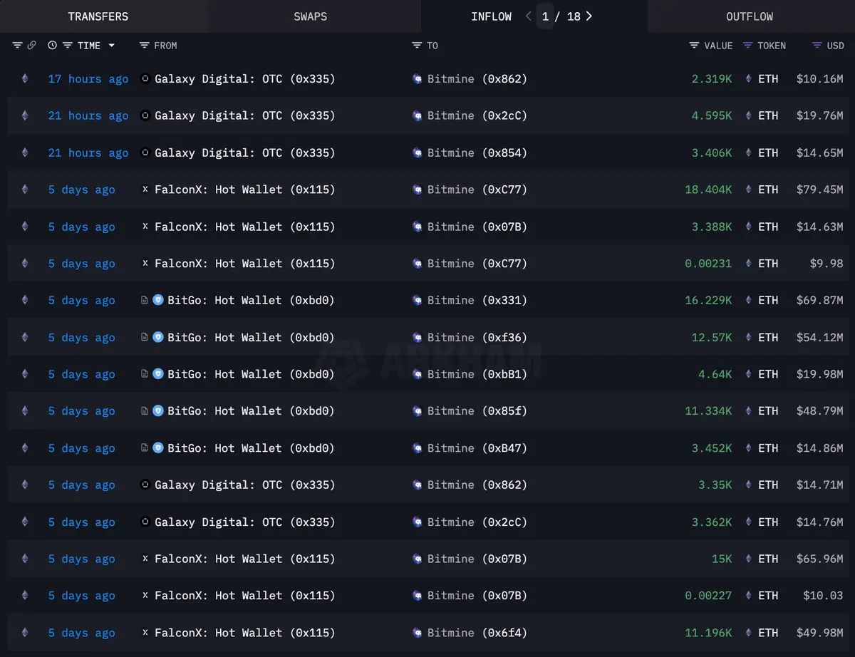Click the left ETH chain icon in the $79.45M row

click(25, 189)
